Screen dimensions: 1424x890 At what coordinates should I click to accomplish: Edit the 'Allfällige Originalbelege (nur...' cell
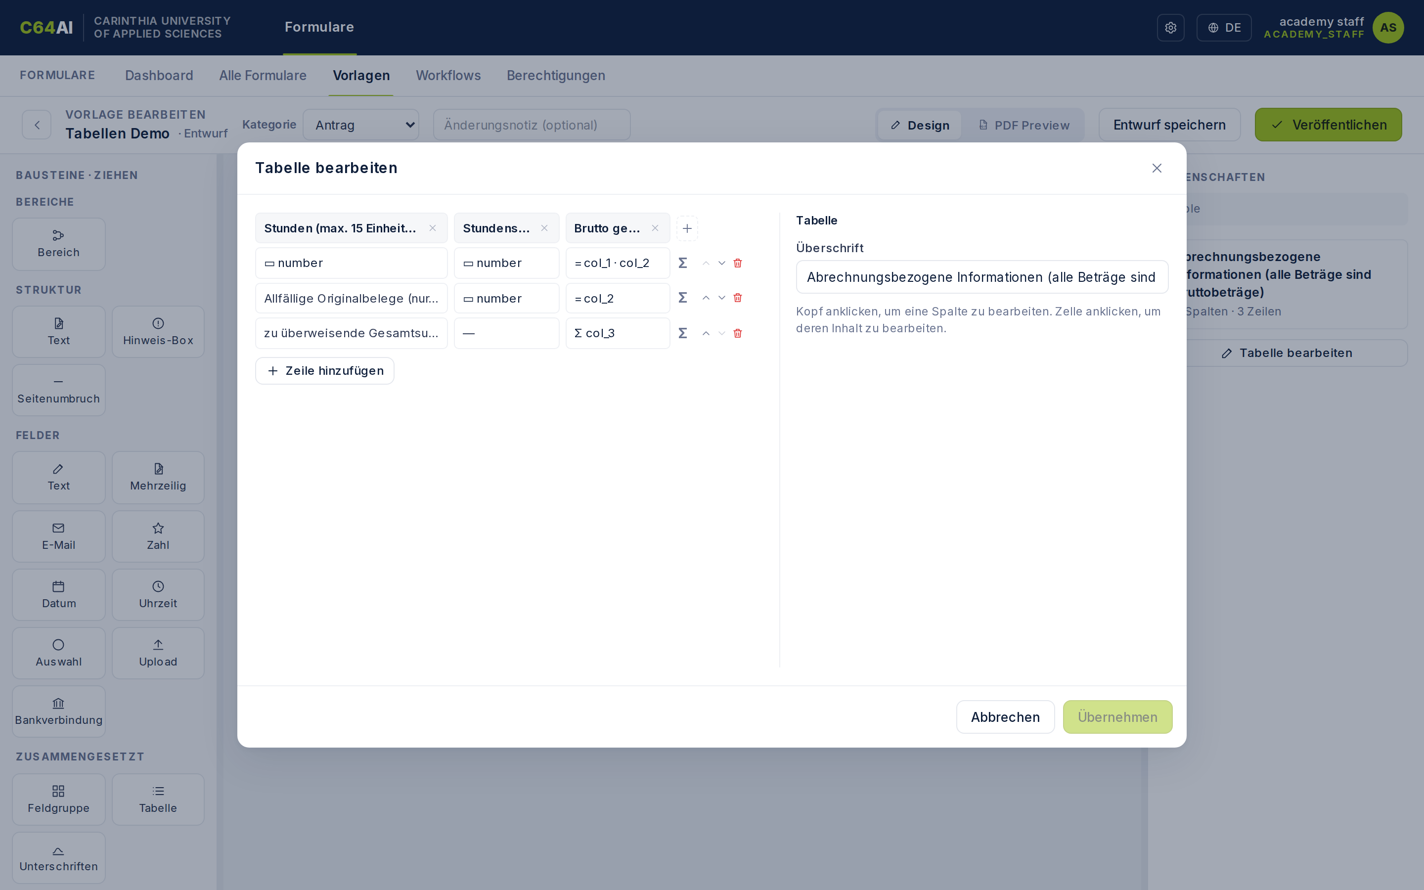[x=351, y=299]
